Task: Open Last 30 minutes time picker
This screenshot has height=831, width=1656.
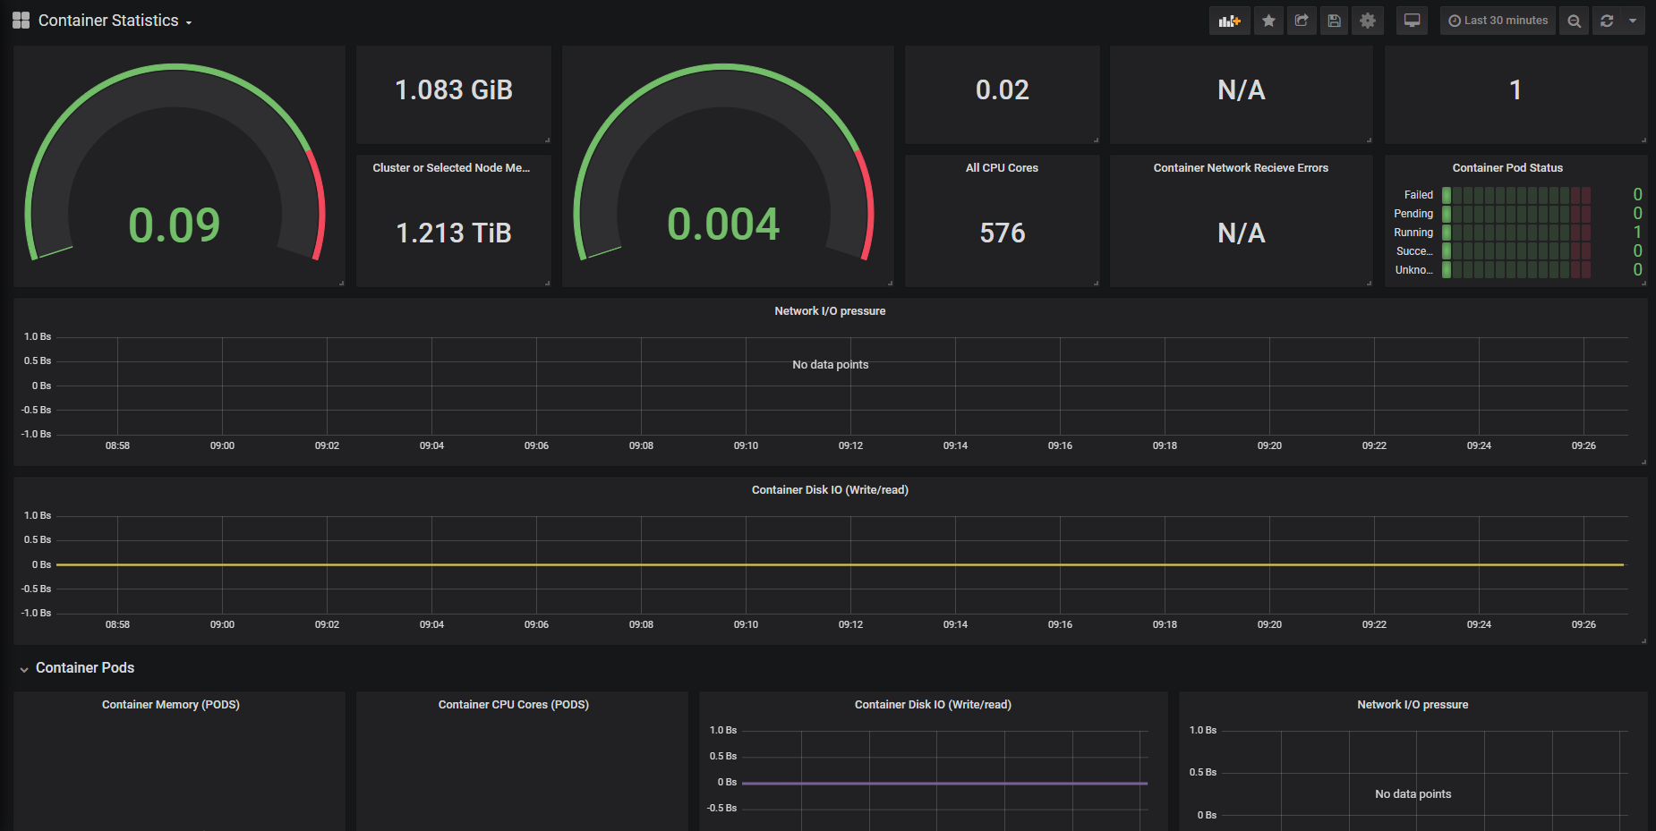Action: [1498, 21]
